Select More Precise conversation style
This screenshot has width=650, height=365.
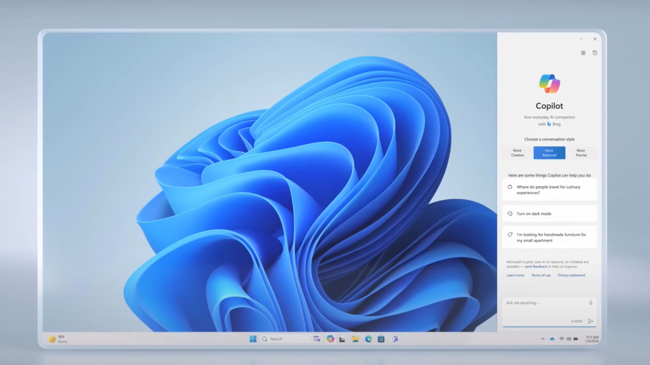pos(581,153)
